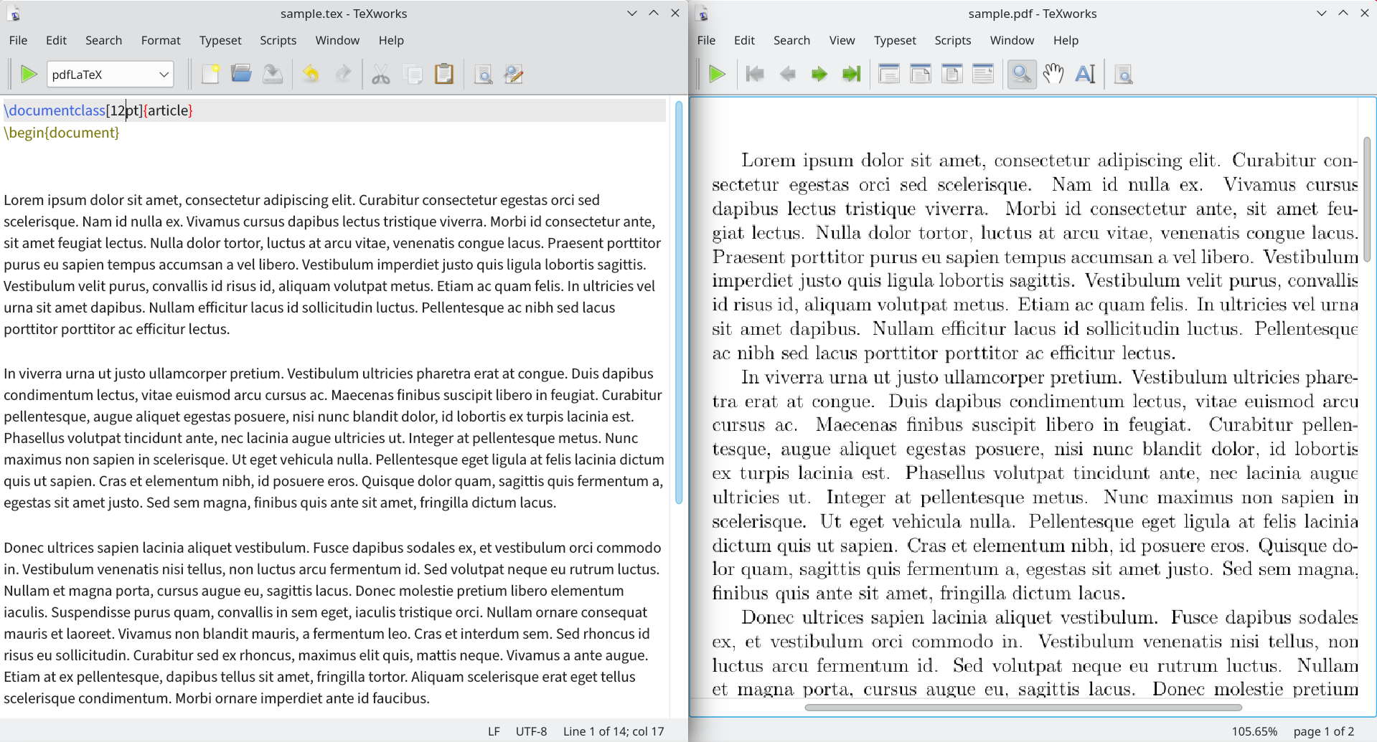Switch to Fit to Window page view
Image resolution: width=1377 pixels, height=742 pixels.
[889, 74]
